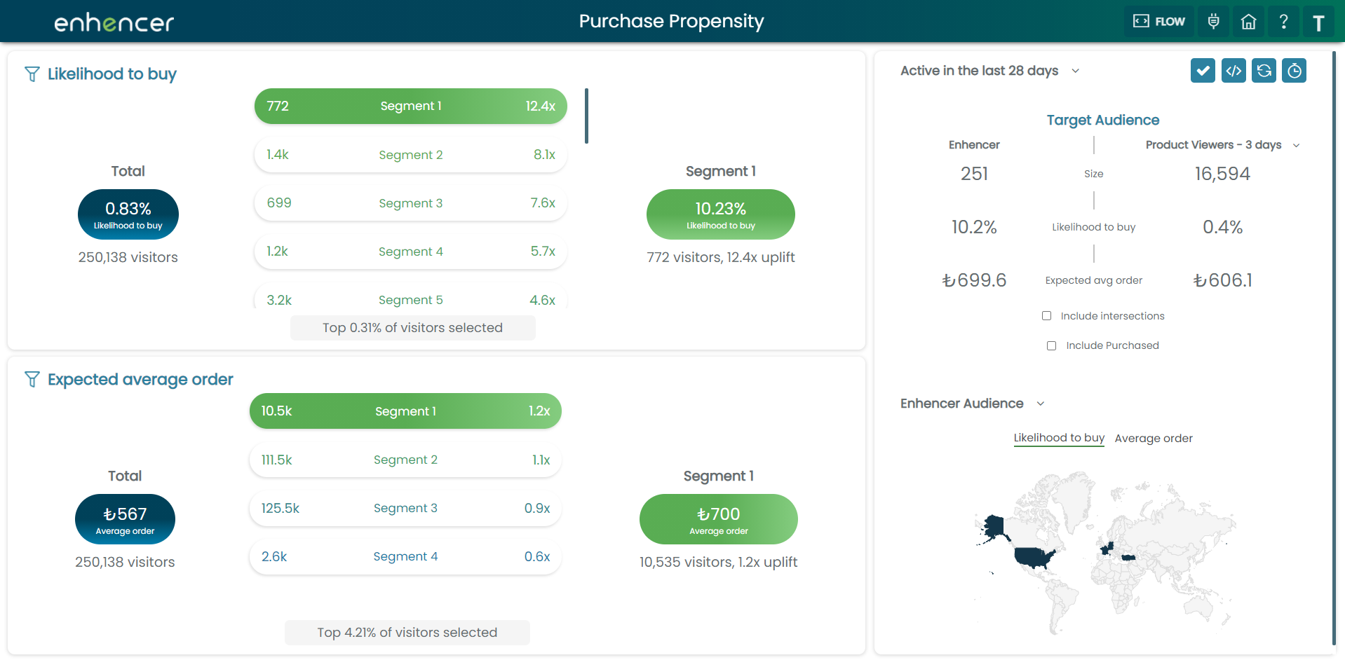The height and width of the screenshot is (660, 1345).
Task: Click the 0.83% Likelihood to buy total badge
Action: [128, 214]
